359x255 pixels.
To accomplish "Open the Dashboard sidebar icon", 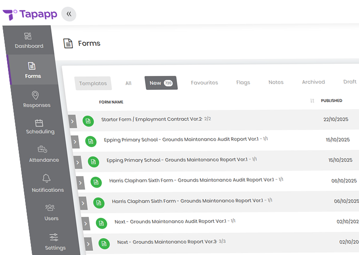I will tap(28, 36).
